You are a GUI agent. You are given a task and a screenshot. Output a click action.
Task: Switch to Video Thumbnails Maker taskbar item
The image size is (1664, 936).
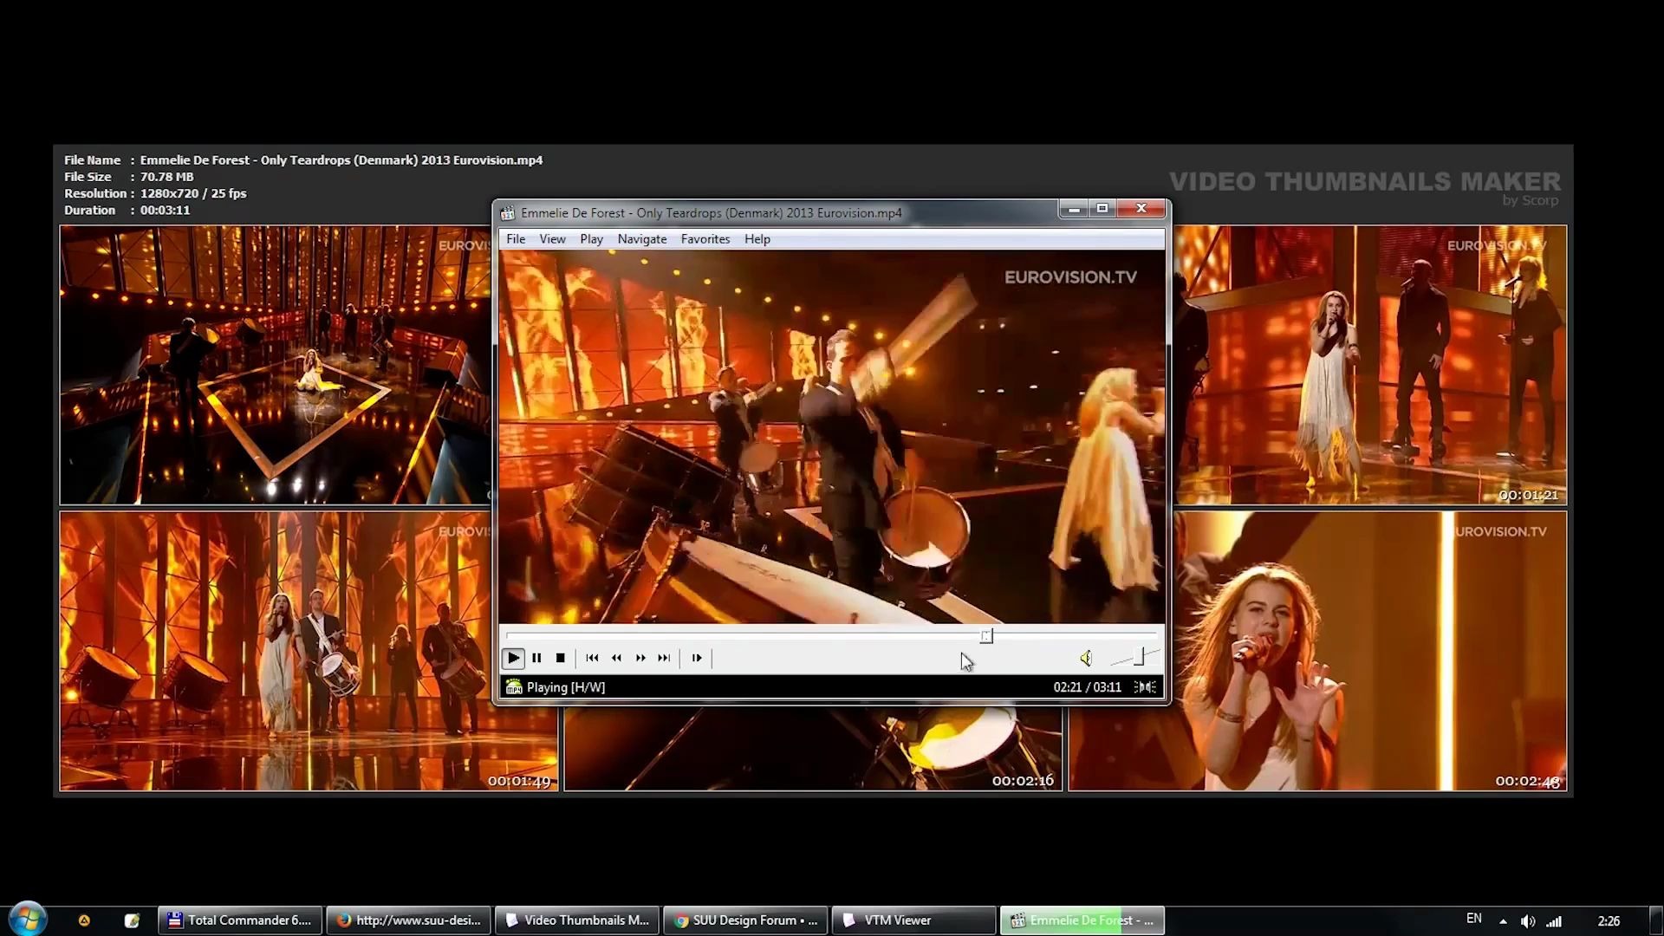tap(576, 920)
